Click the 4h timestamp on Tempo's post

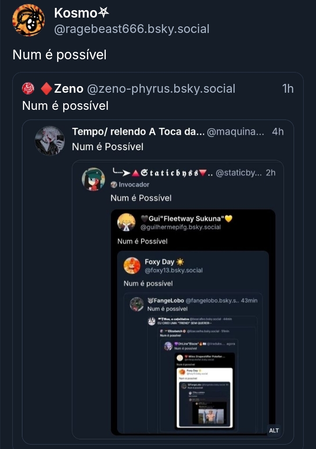click(278, 131)
